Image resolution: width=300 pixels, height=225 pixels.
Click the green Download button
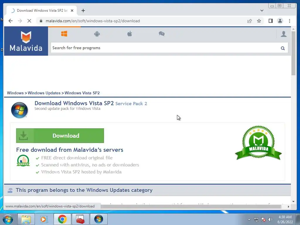click(x=60, y=136)
